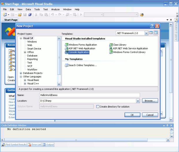Viewport: 179px width, 152px height.
Task: Switch to the Output tab
Action: coord(48,144)
